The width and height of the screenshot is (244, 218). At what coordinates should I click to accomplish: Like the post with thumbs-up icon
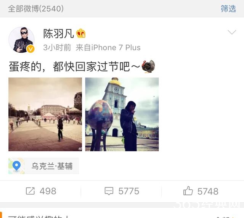coord(188,191)
